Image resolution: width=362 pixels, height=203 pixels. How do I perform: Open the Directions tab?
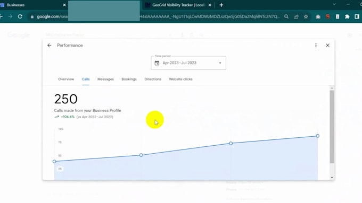point(153,79)
